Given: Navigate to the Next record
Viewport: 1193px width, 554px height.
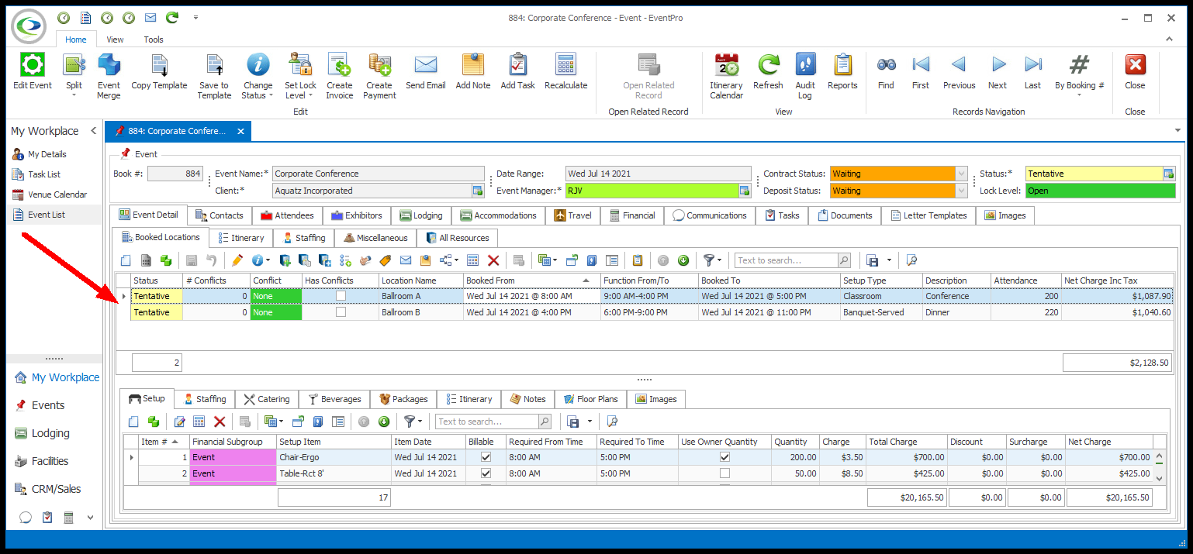Looking at the screenshot, I should 998,64.
